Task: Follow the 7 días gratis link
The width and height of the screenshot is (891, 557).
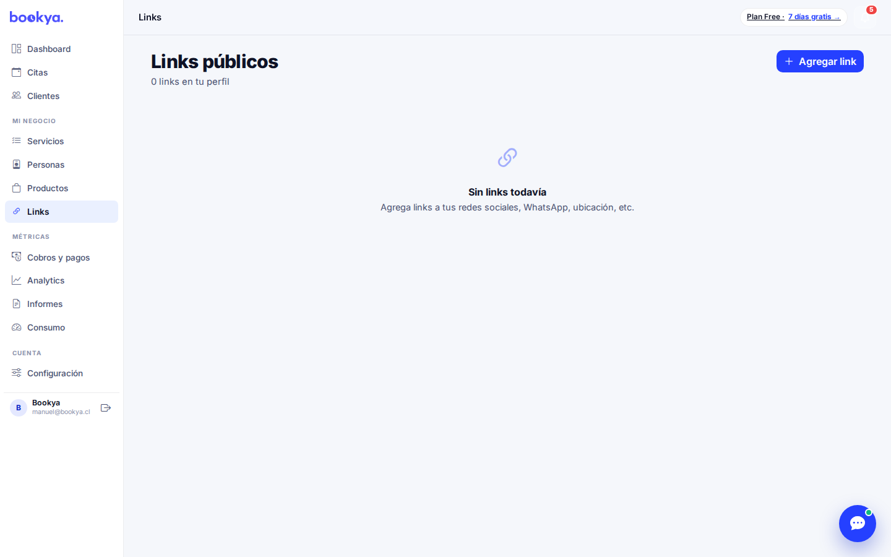Action: [814, 17]
